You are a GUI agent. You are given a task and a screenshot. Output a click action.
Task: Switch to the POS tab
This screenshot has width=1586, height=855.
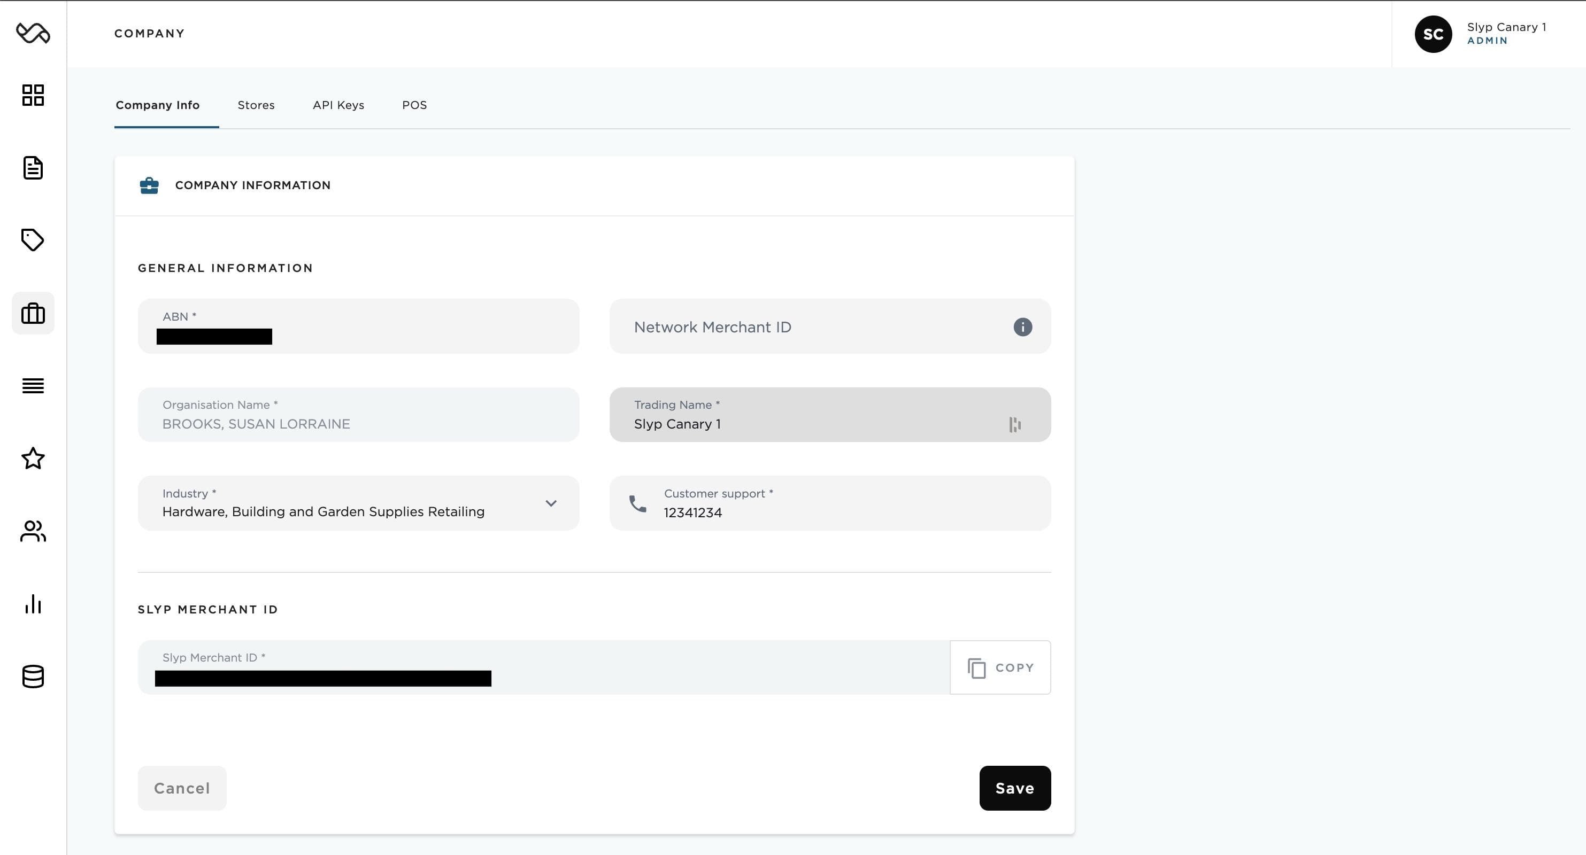click(x=414, y=105)
